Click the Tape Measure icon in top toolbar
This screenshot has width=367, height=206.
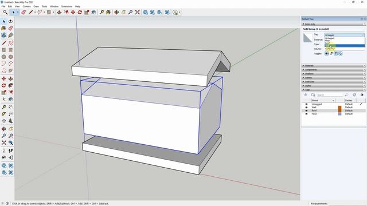point(101,12)
